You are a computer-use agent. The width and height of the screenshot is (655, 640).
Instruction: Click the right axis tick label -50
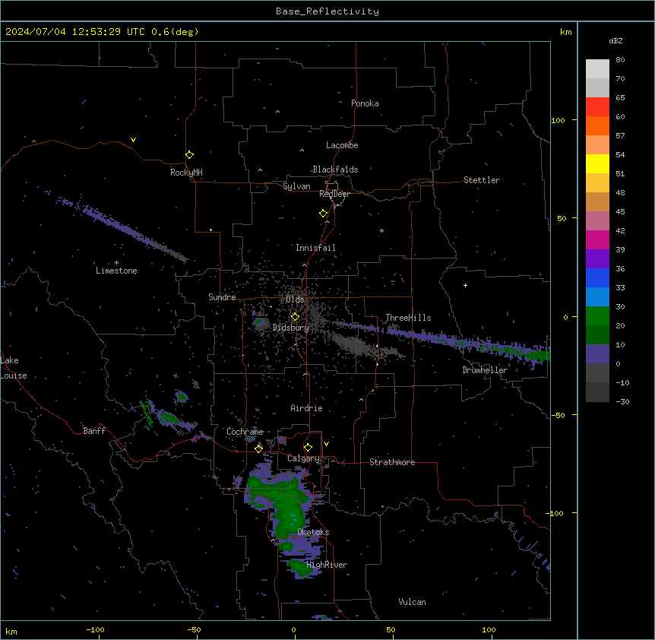(558, 415)
